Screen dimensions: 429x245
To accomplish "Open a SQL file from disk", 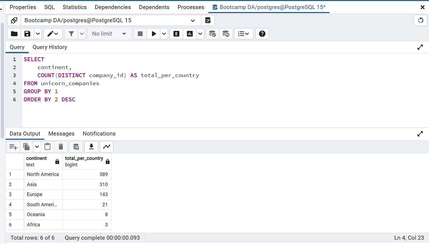I will point(14,33).
